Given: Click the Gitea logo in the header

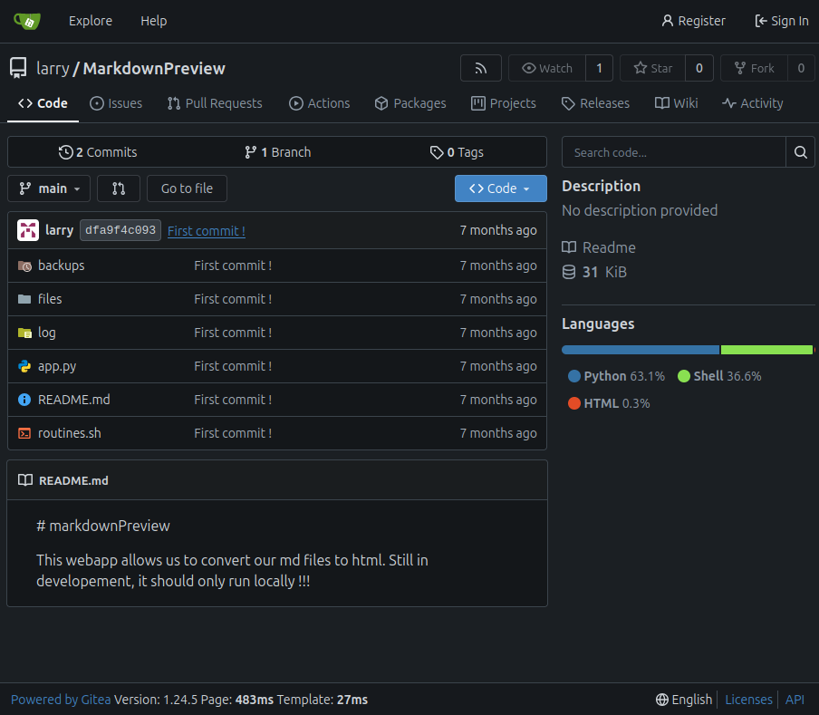Looking at the screenshot, I should click(x=27, y=21).
